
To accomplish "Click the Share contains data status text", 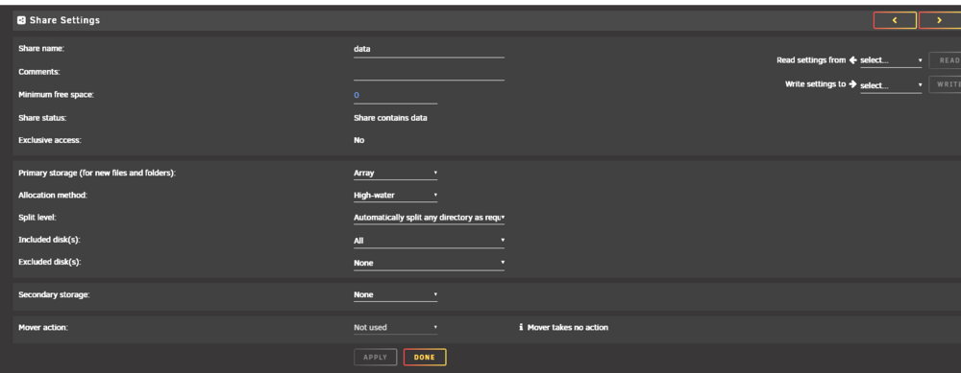I will (390, 118).
